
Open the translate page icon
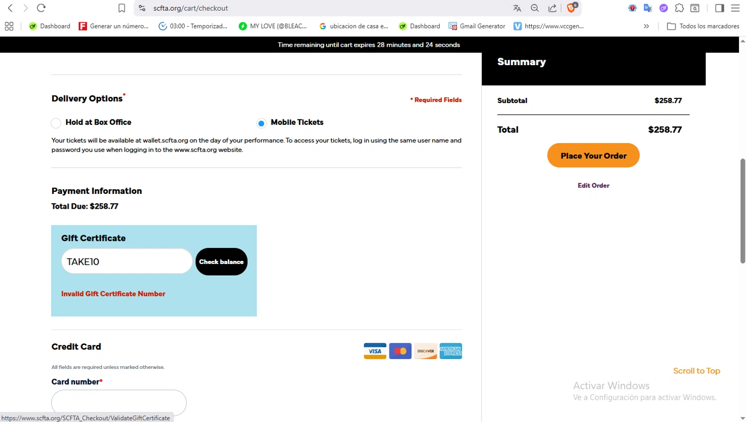coord(517,8)
